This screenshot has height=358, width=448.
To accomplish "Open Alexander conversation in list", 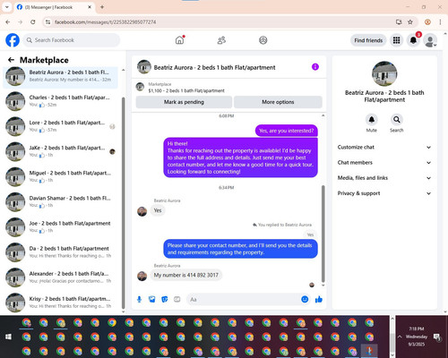I will (60, 277).
